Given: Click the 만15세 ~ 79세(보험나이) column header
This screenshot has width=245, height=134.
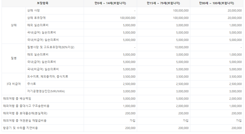Looking at the screenshot, I should (x=163, y=3).
